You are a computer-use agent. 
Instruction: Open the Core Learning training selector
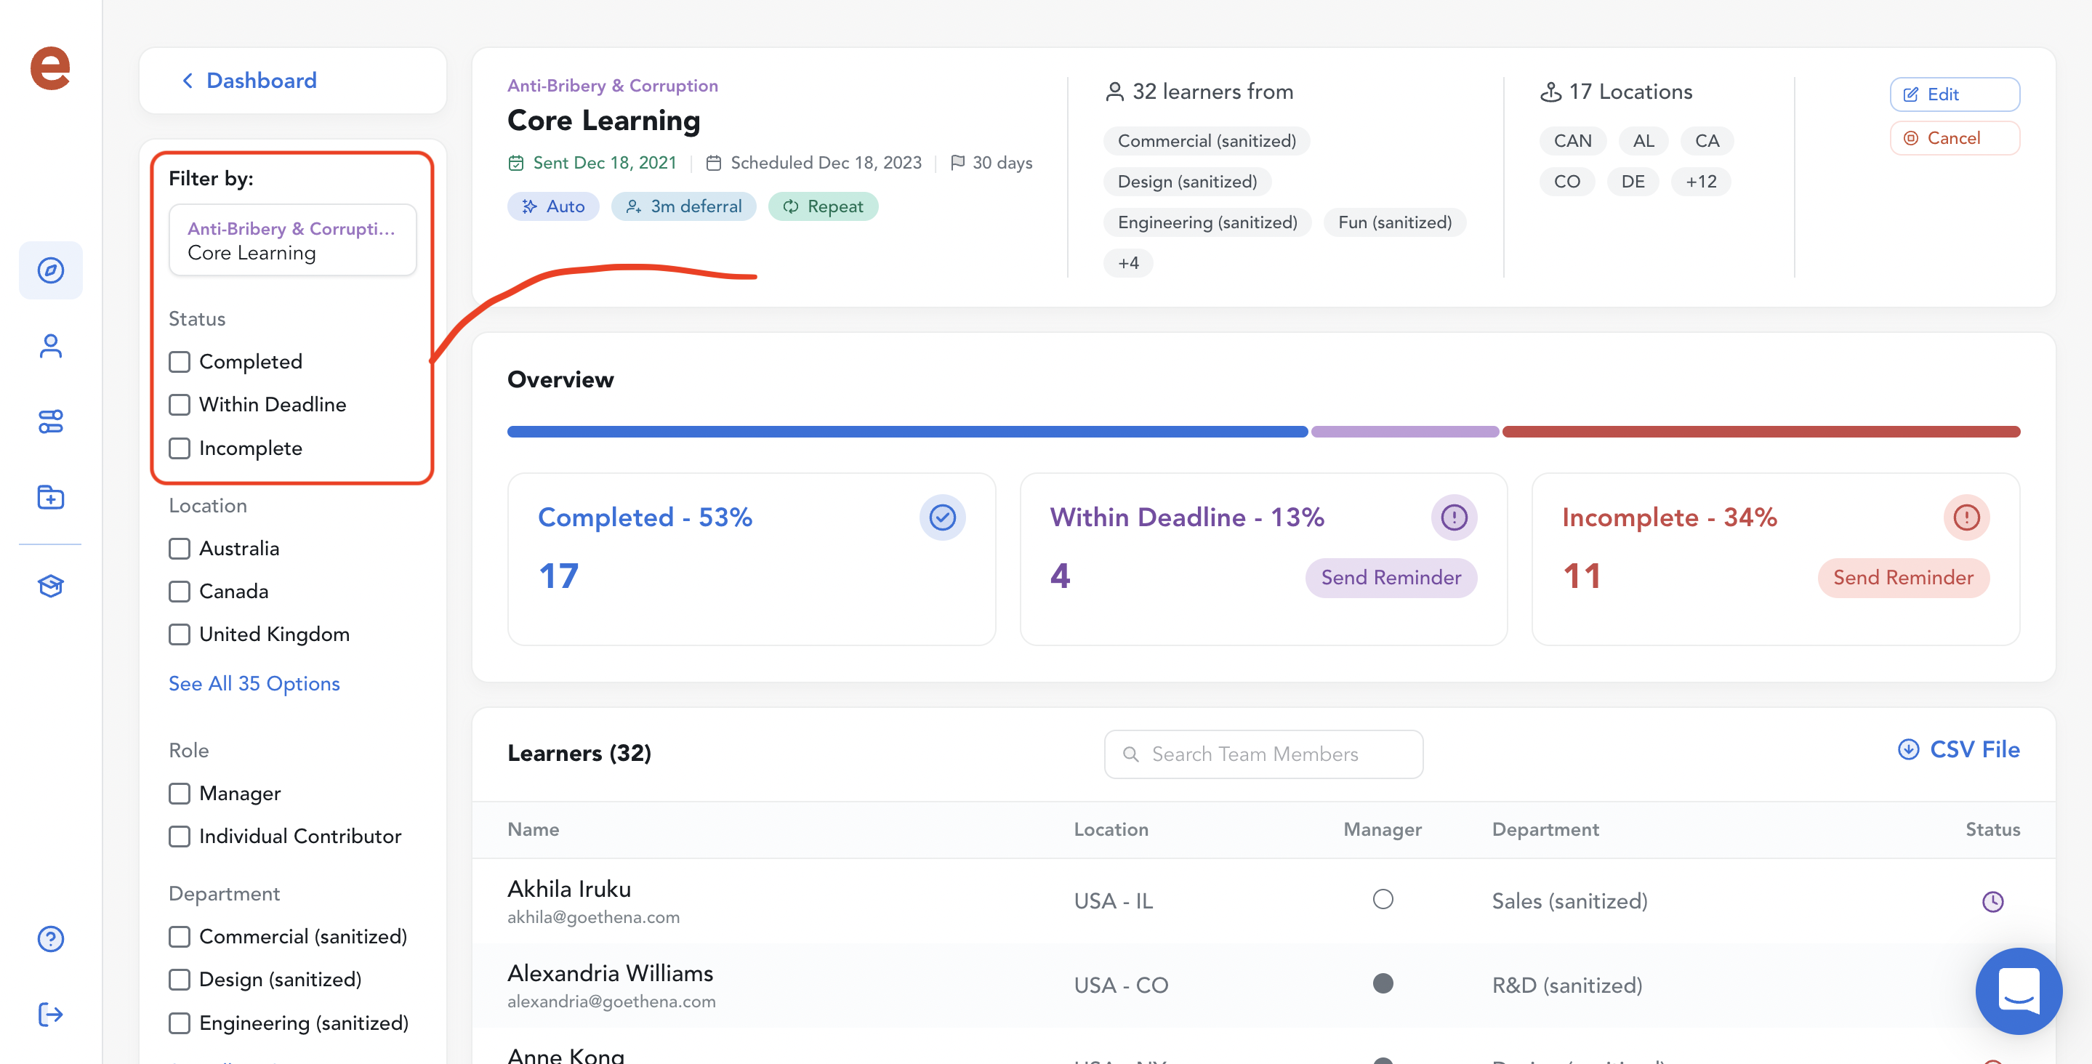click(x=292, y=241)
